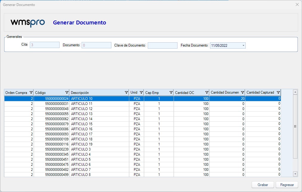Open filter for Cap Emp column
Viewport: 302px width, 192px height.
[171, 92]
